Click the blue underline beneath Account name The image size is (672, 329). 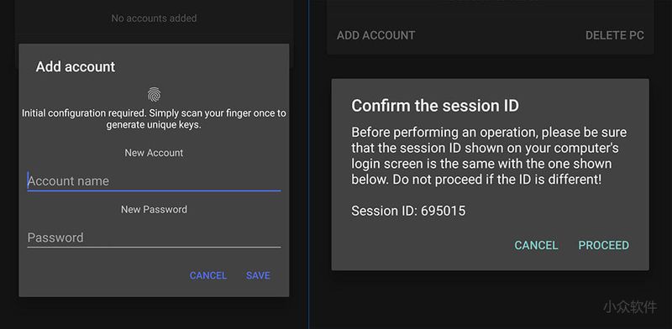154,191
